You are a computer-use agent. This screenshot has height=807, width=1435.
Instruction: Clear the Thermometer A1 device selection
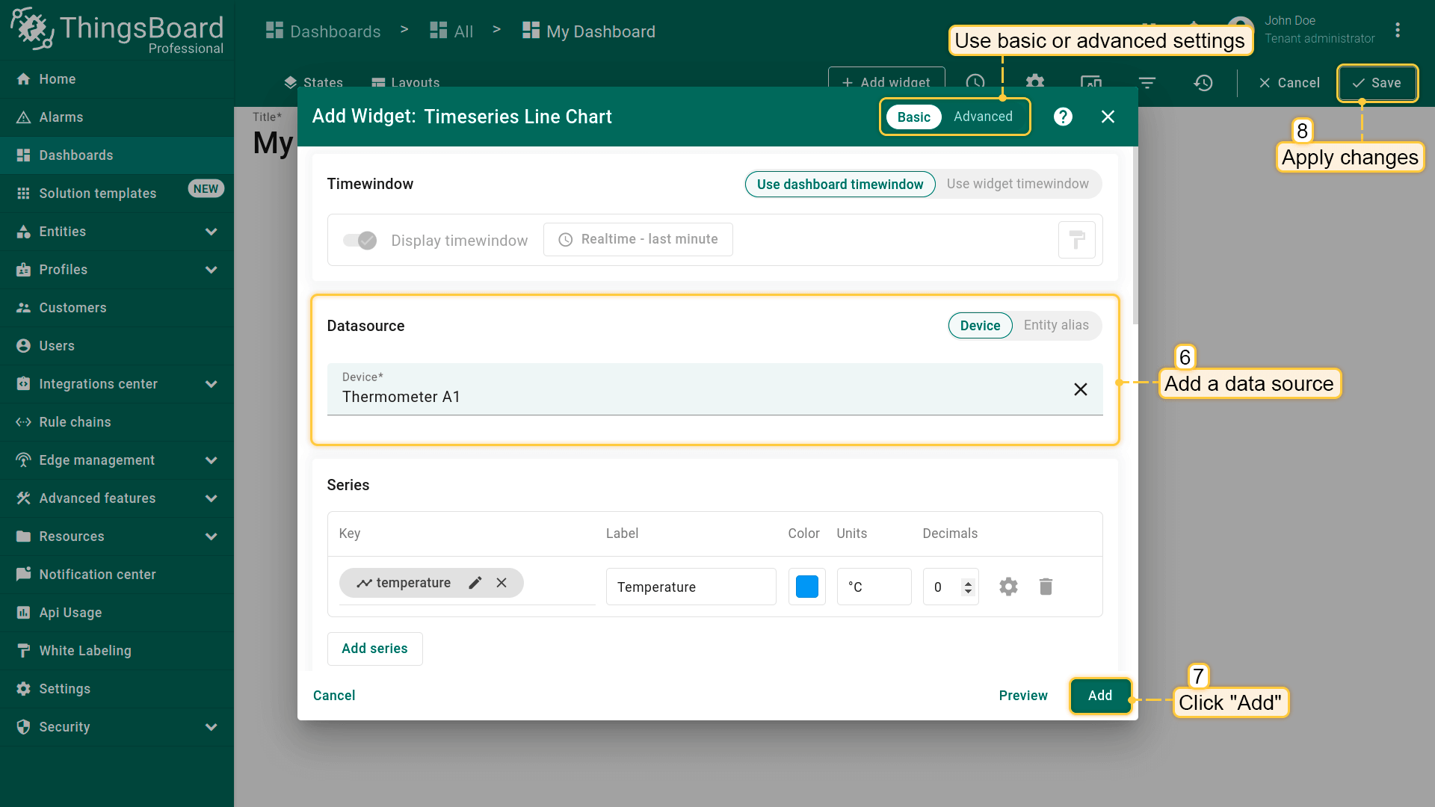click(x=1080, y=389)
